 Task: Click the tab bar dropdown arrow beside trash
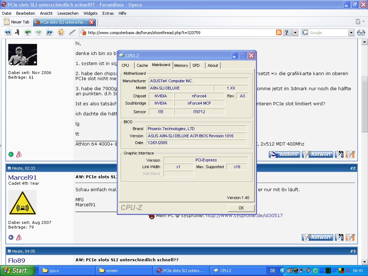(364, 22)
